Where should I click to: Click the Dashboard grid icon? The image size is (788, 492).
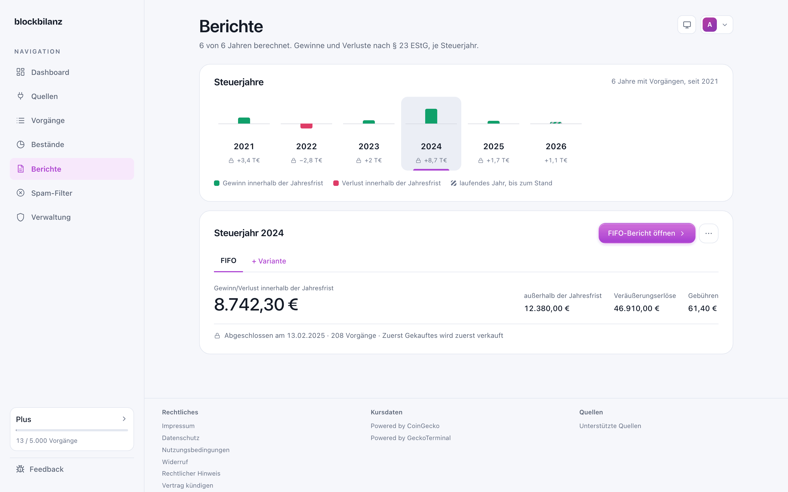[x=21, y=72]
